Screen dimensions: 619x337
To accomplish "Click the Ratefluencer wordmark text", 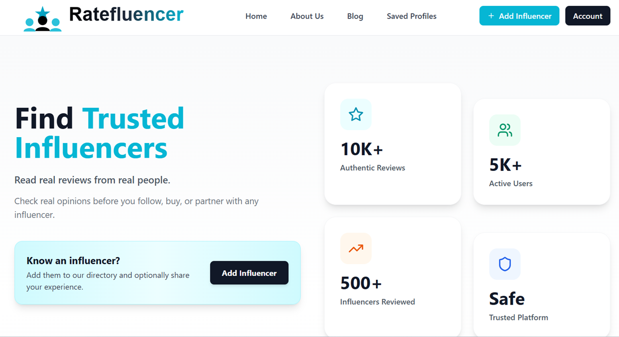I will click(126, 14).
